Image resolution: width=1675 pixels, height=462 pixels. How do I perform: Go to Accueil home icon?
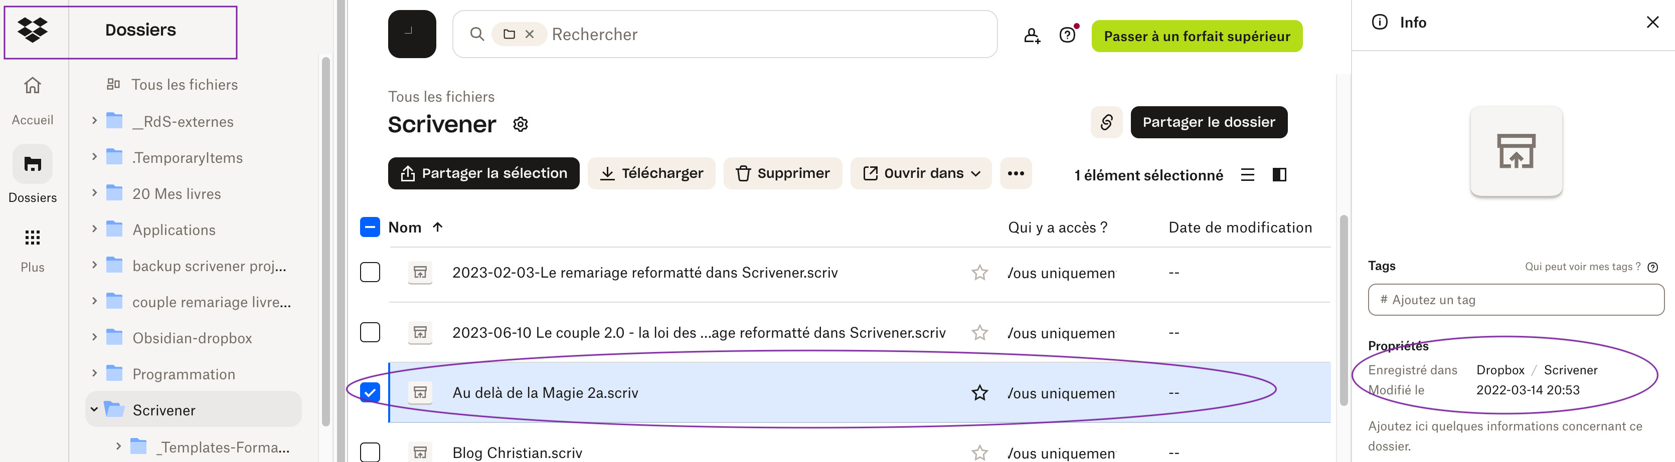33,85
